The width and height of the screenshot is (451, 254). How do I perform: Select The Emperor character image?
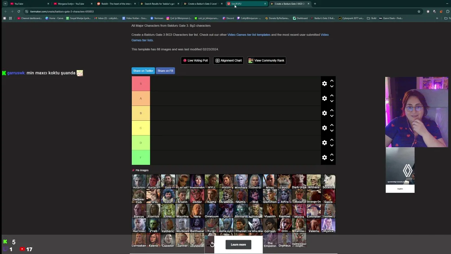[x=270, y=240]
